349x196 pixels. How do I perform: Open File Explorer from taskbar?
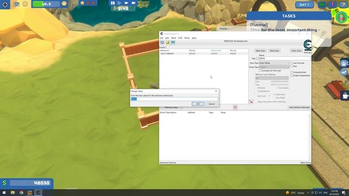pos(13,192)
